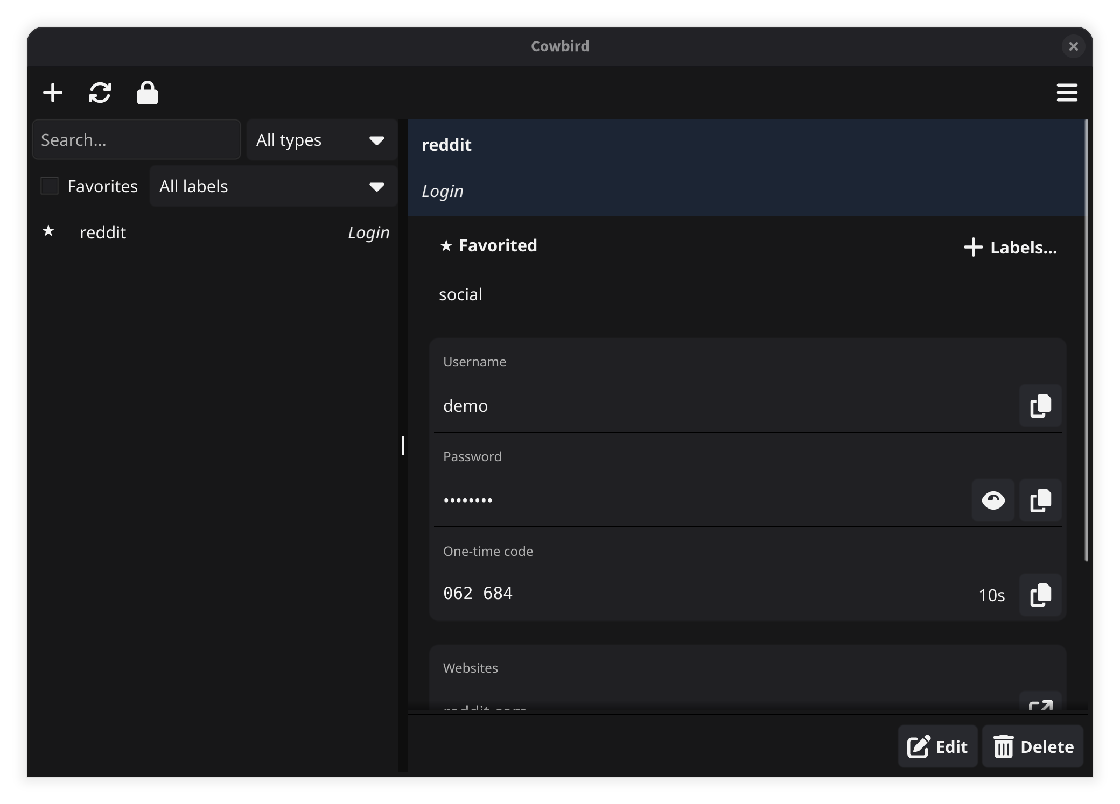Click the star icon next to reddit
1120x804 pixels.
pos(48,231)
